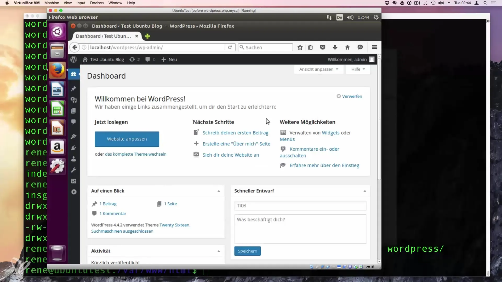
Task: Launch LibreOffice Impress from launcher
Action: tap(57, 128)
